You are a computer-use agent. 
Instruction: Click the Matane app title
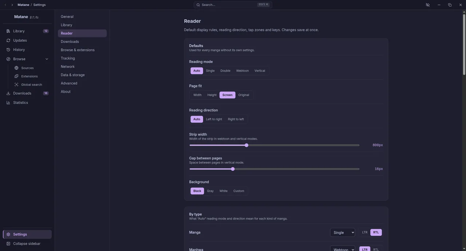pyautogui.click(x=21, y=17)
